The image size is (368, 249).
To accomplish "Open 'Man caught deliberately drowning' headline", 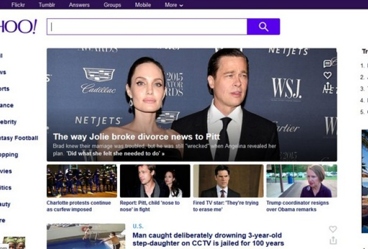I will pos(208,239).
